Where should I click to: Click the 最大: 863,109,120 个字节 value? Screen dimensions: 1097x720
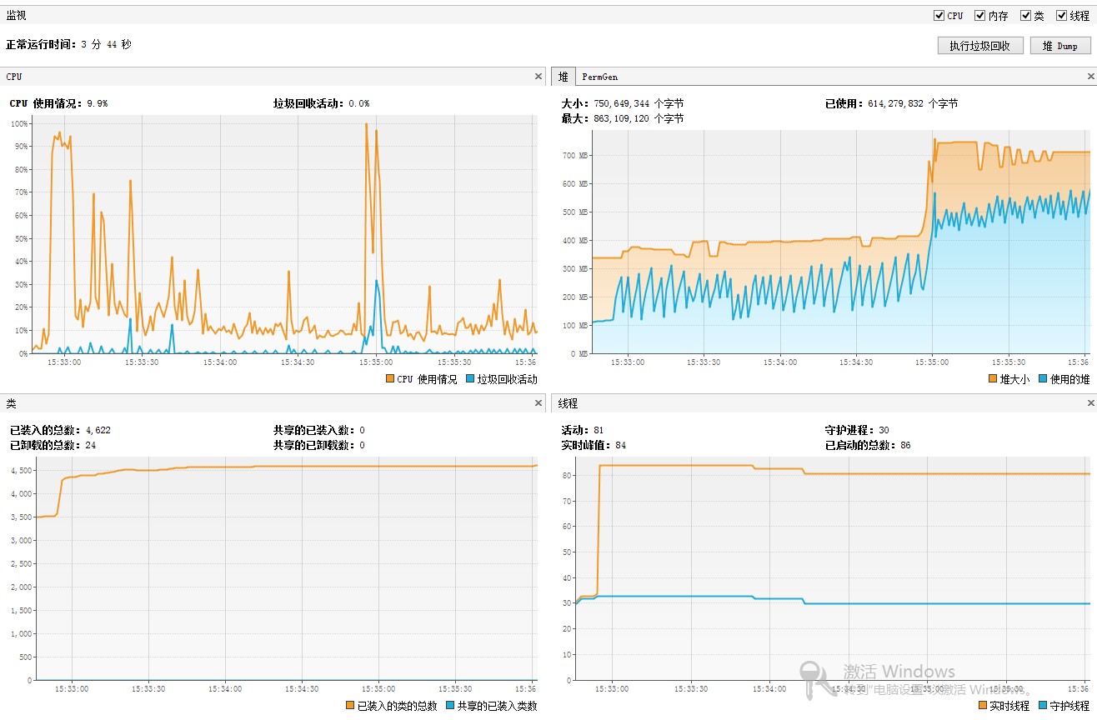[623, 118]
